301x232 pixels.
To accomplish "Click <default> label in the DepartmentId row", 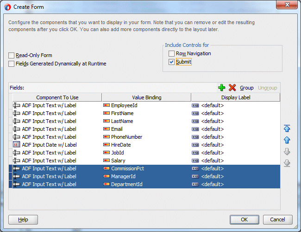I will coord(213,184).
